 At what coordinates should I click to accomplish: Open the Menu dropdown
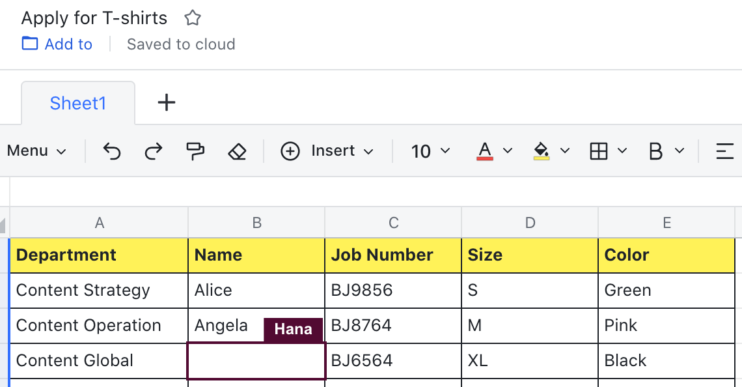point(36,150)
